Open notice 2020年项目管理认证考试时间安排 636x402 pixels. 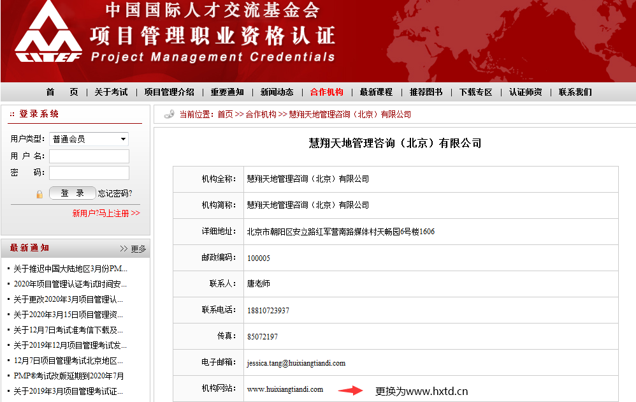pos(69,284)
